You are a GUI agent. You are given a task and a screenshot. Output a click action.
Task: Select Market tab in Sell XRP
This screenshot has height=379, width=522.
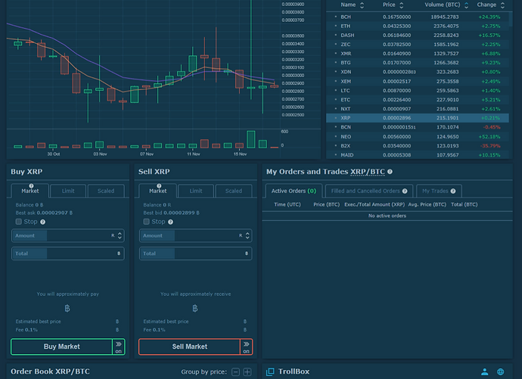pos(158,191)
